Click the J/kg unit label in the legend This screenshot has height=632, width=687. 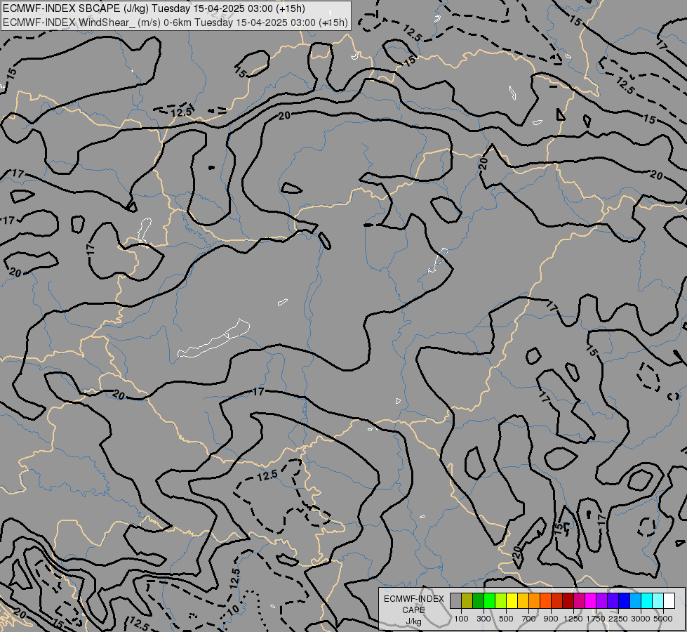(413, 621)
